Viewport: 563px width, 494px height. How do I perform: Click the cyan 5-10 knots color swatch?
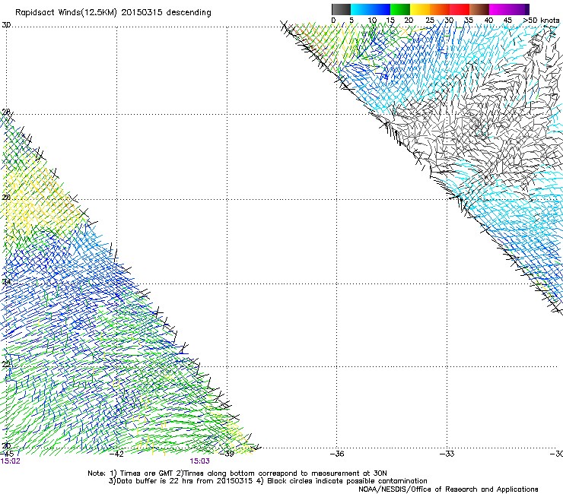[x=361, y=9]
